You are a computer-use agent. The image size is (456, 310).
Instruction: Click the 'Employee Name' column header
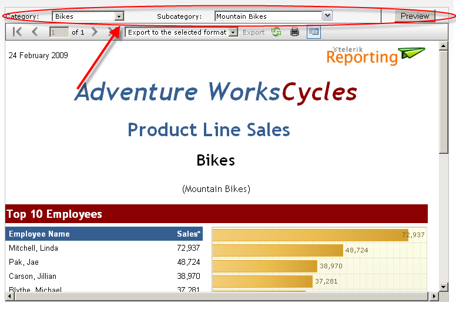(x=39, y=234)
